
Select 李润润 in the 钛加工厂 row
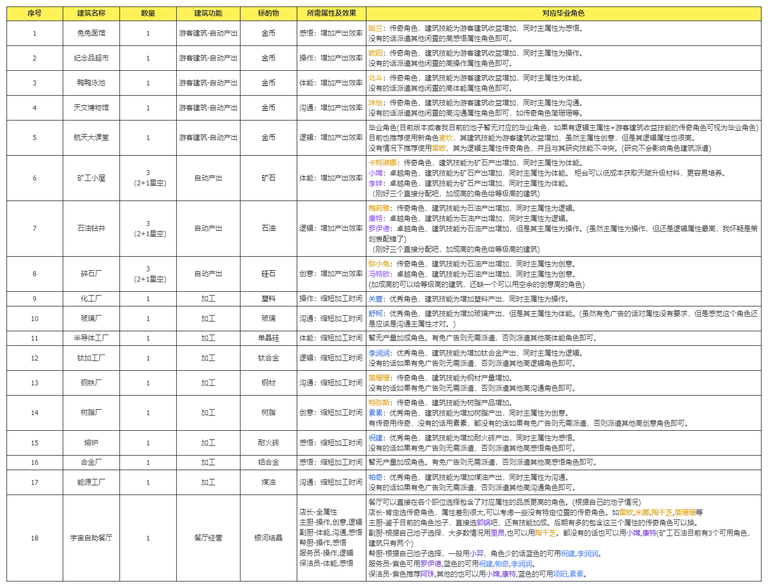click(x=379, y=353)
